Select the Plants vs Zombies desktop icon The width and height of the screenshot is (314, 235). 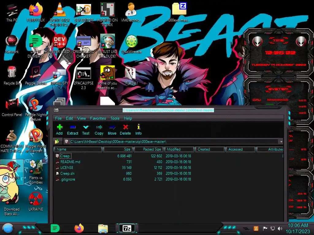(36, 172)
